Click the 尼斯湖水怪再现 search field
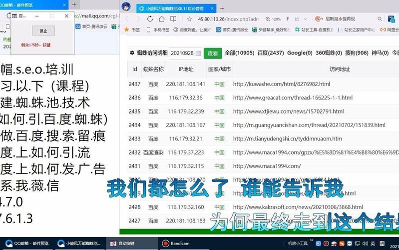Viewport: 399px width, 250px height. [x=340, y=19]
